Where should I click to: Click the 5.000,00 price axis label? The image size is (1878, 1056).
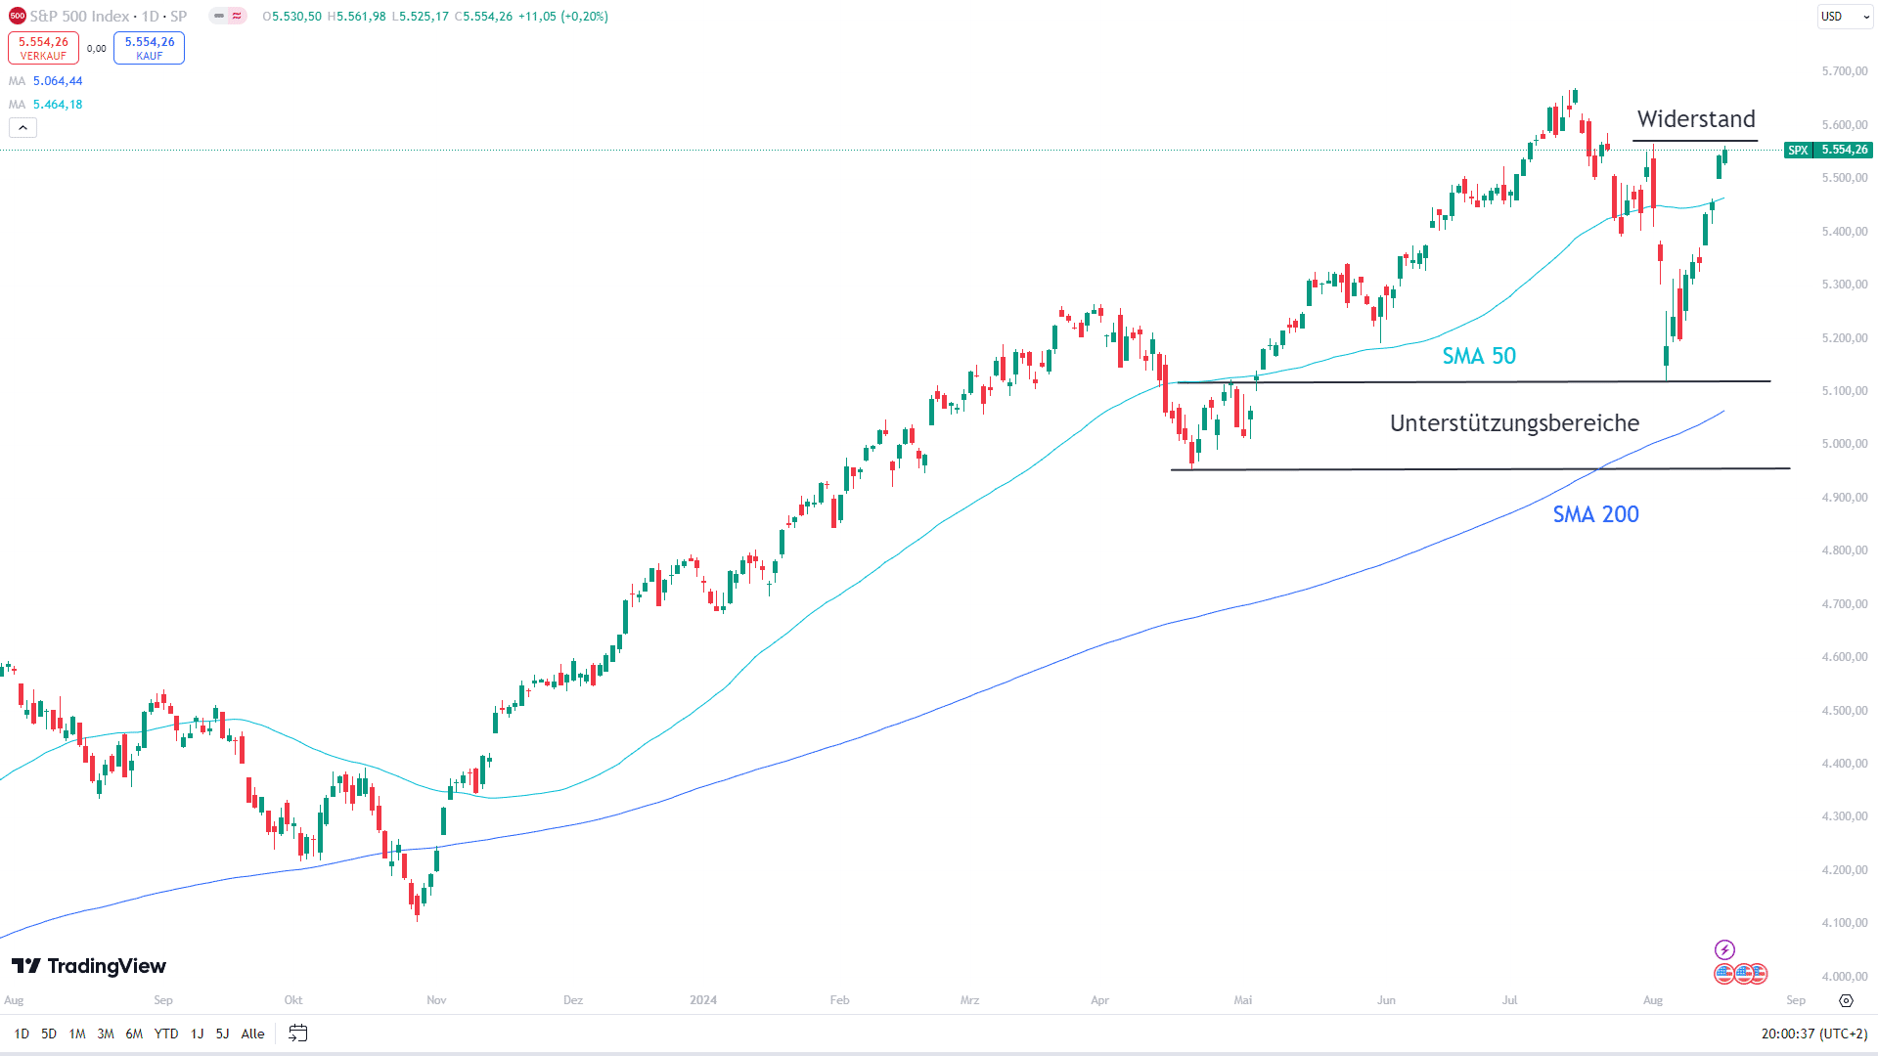point(1845,444)
